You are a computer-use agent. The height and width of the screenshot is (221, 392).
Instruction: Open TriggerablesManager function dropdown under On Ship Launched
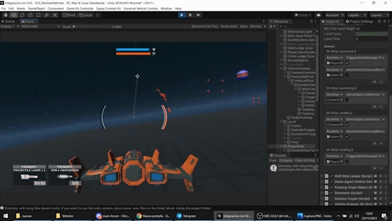365,58
